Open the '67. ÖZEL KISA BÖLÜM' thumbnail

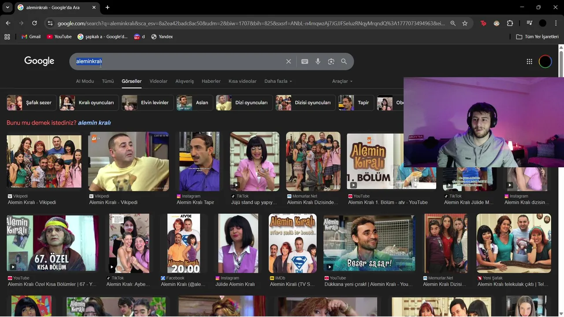[52, 243]
